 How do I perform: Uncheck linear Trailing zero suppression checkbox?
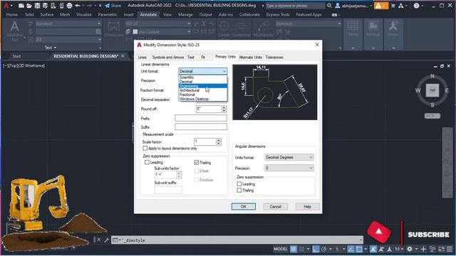point(197,163)
